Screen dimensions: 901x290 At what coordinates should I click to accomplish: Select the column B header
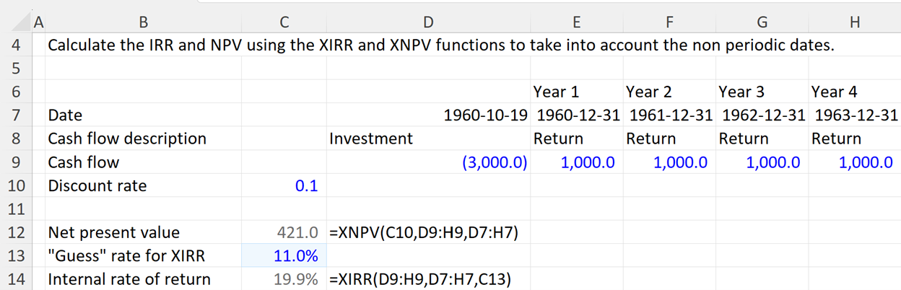tap(143, 22)
